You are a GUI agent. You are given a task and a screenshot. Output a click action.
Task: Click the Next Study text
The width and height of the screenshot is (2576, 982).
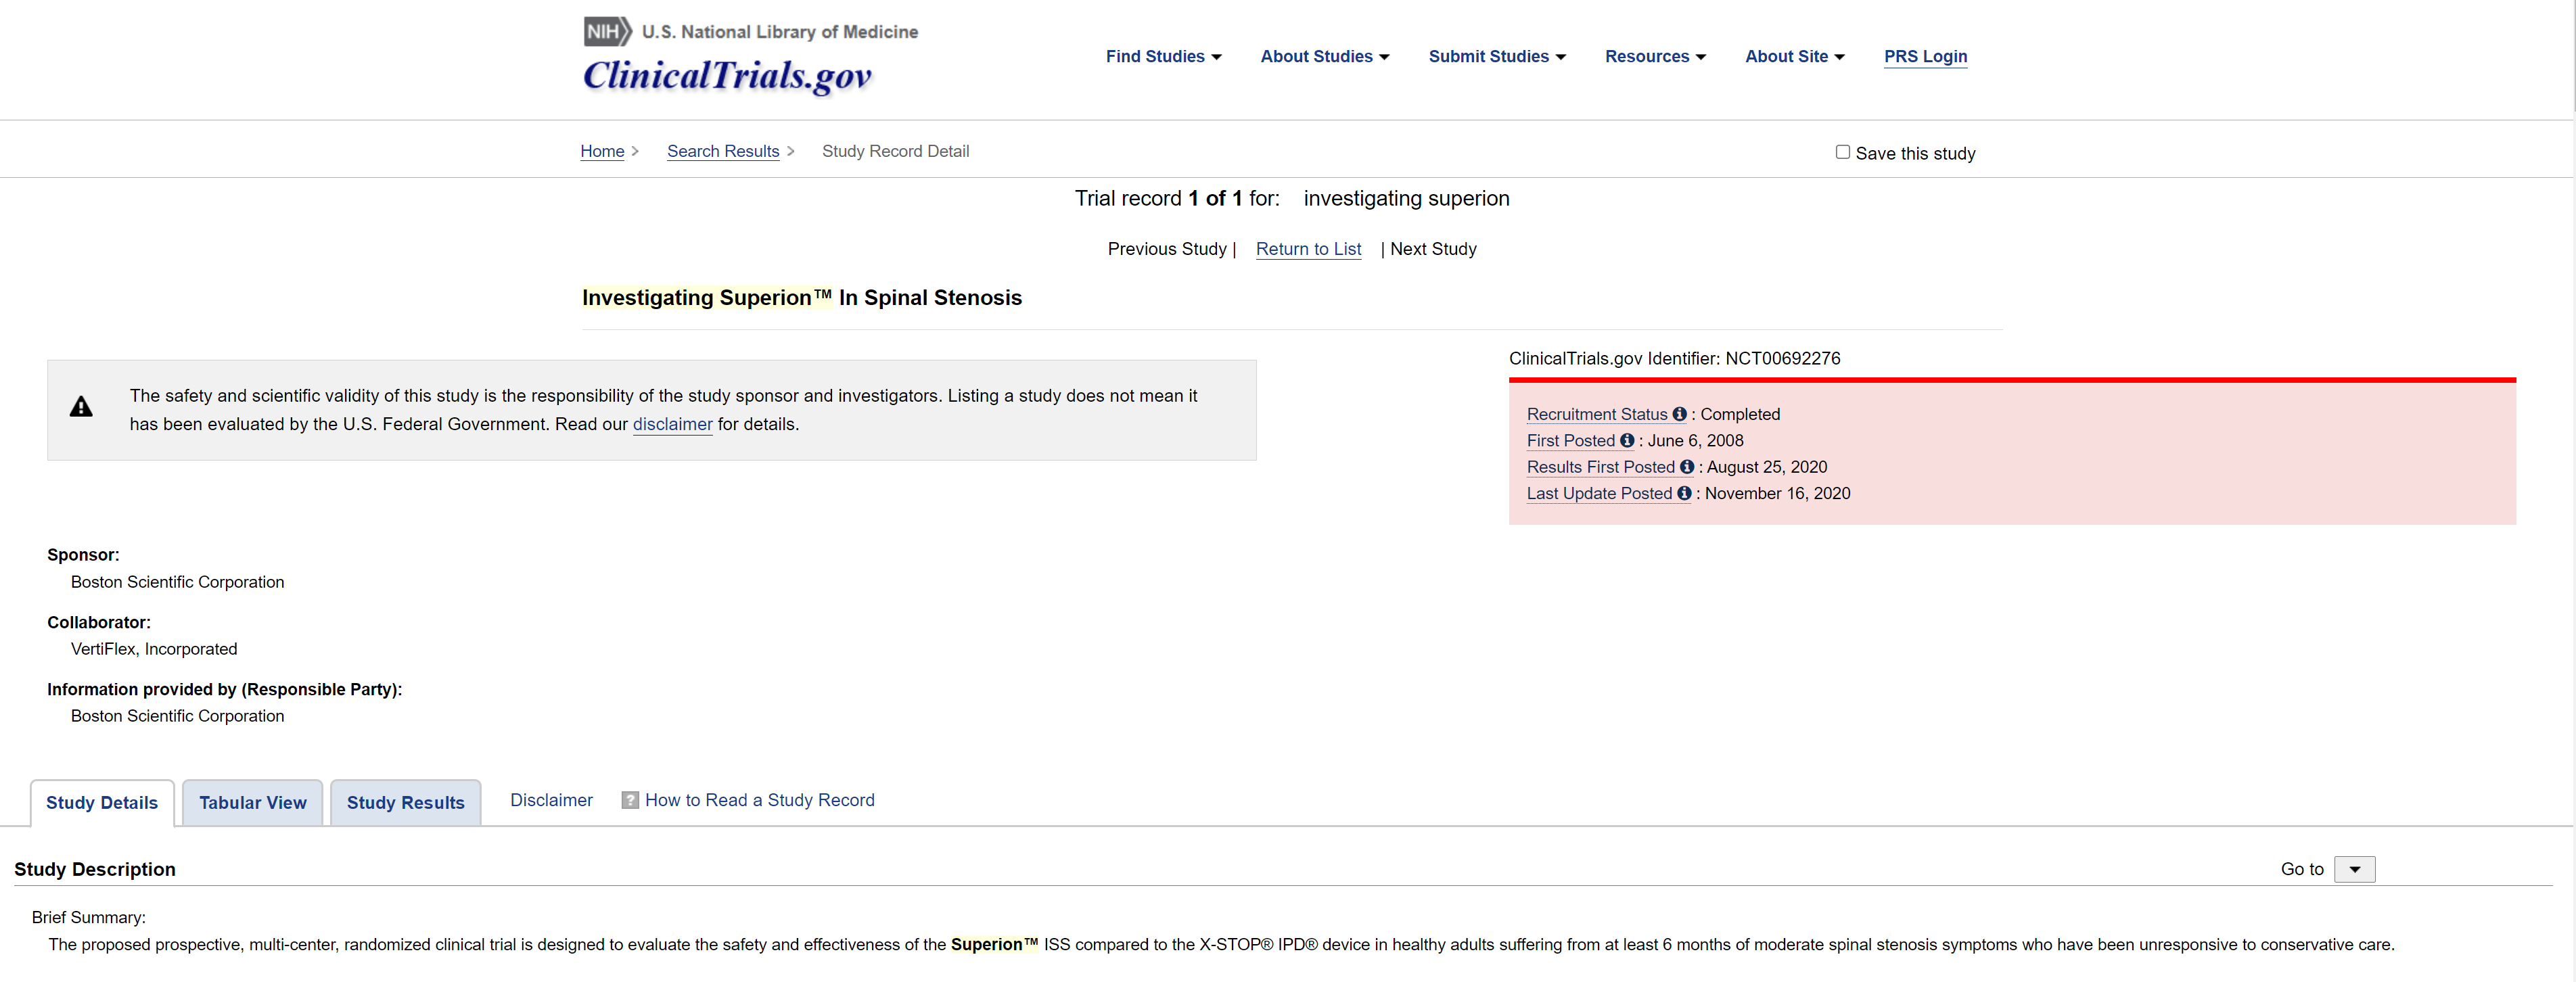click(1432, 249)
